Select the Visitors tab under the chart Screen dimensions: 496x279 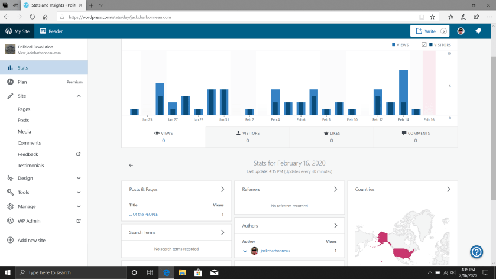pos(247,137)
